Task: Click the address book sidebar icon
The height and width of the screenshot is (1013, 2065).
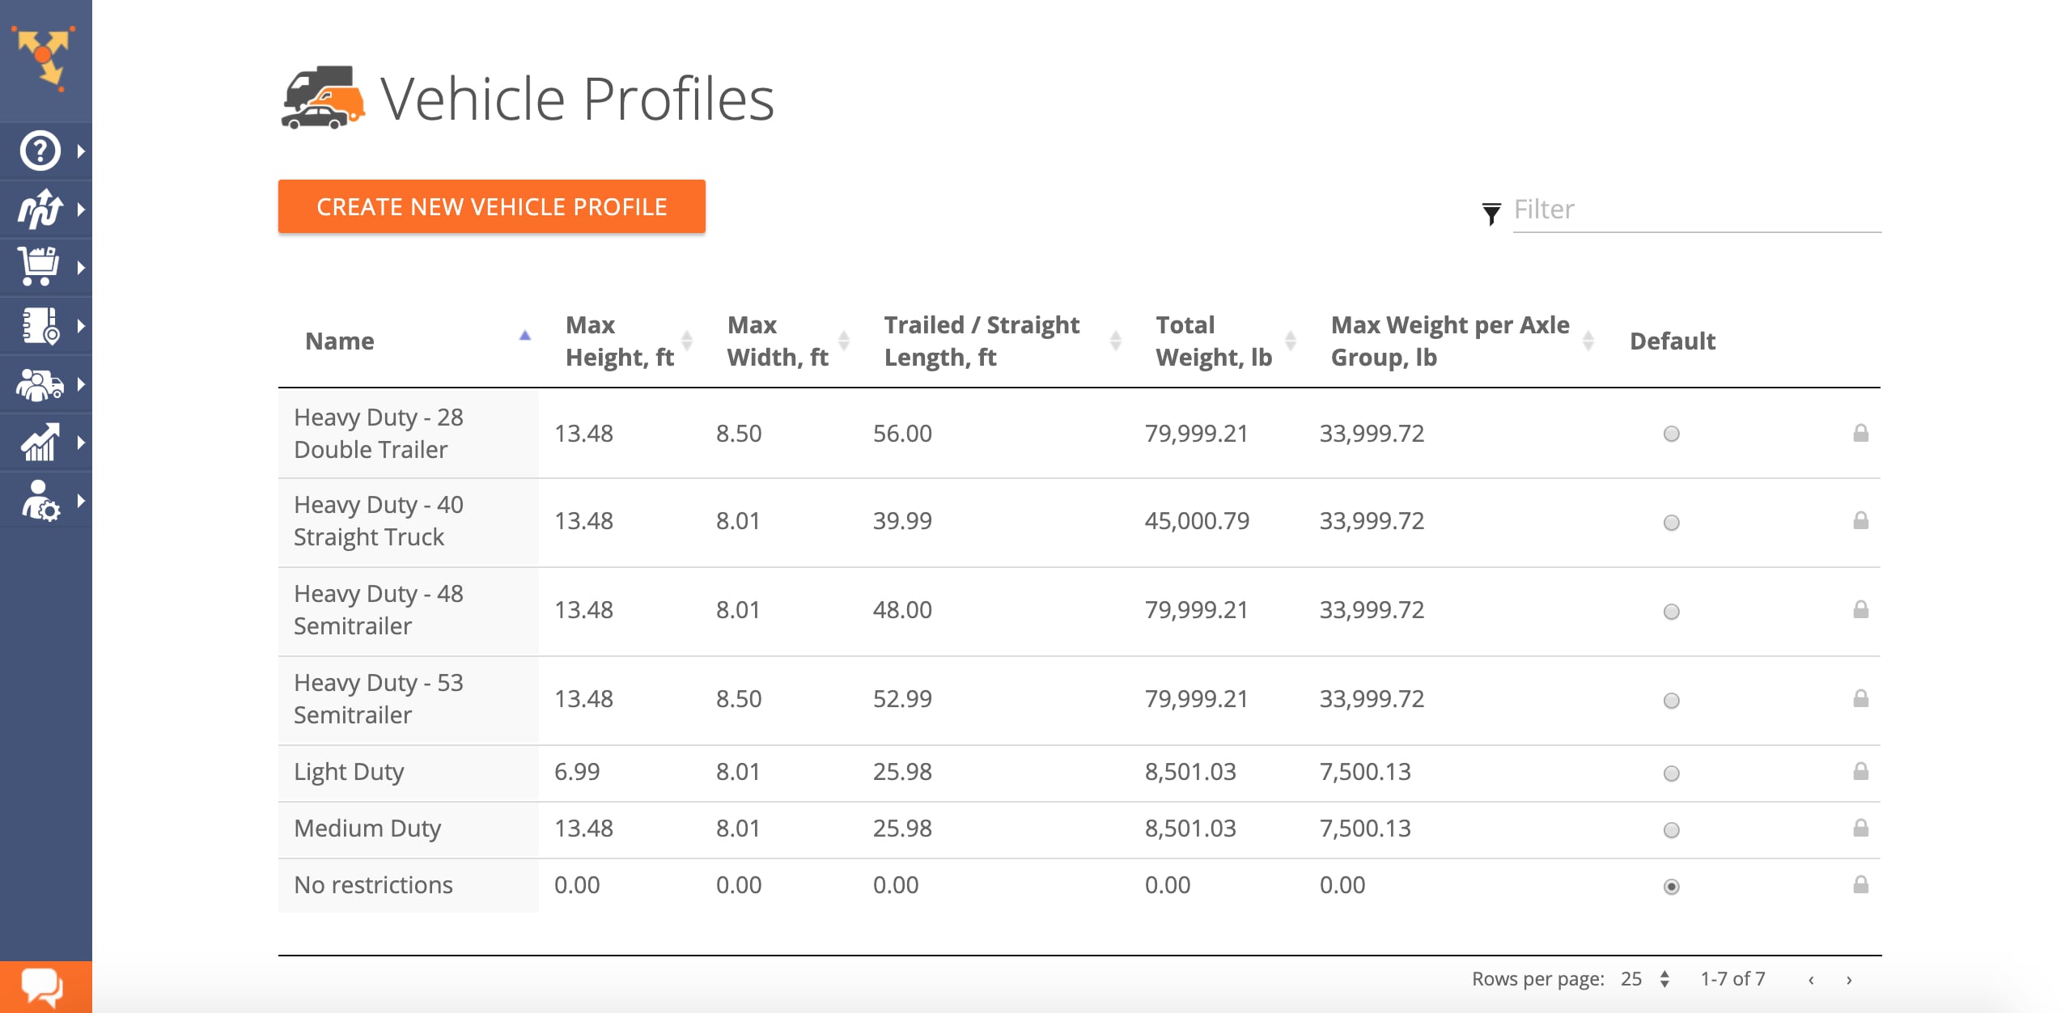Action: (40, 325)
